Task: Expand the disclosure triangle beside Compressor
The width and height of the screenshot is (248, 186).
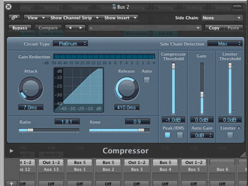Action: tap(11, 151)
